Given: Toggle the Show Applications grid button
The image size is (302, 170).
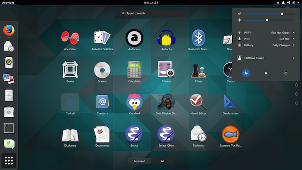Looking at the screenshot, I should (x=9, y=160).
